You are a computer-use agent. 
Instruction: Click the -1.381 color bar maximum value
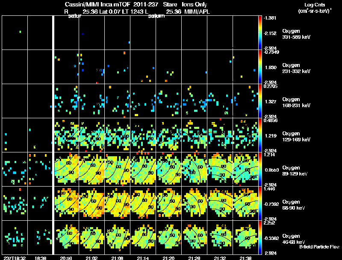(x=270, y=18)
